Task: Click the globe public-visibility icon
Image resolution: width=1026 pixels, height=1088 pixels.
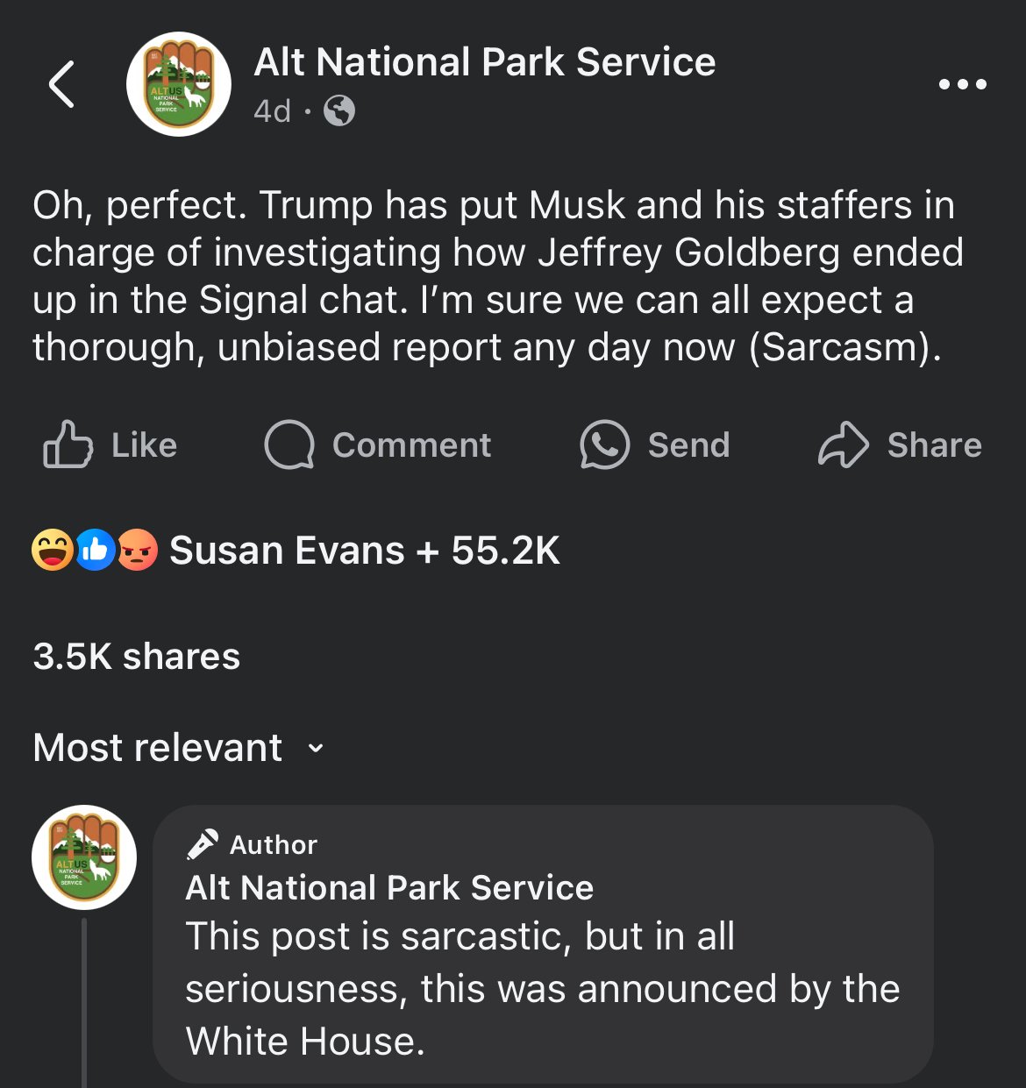Action: [x=339, y=111]
